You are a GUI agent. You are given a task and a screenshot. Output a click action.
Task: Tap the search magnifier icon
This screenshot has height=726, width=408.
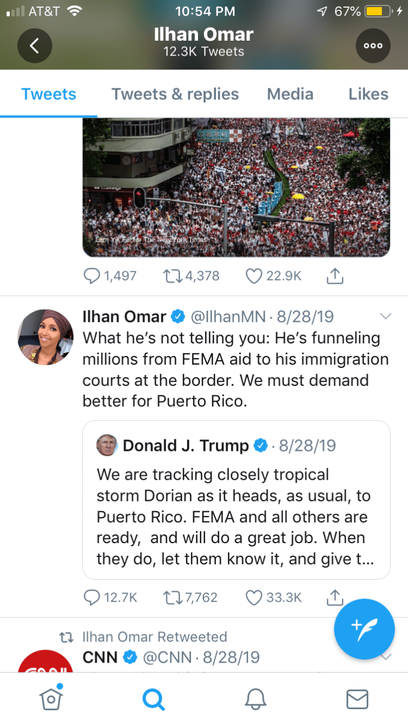click(x=153, y=699)
